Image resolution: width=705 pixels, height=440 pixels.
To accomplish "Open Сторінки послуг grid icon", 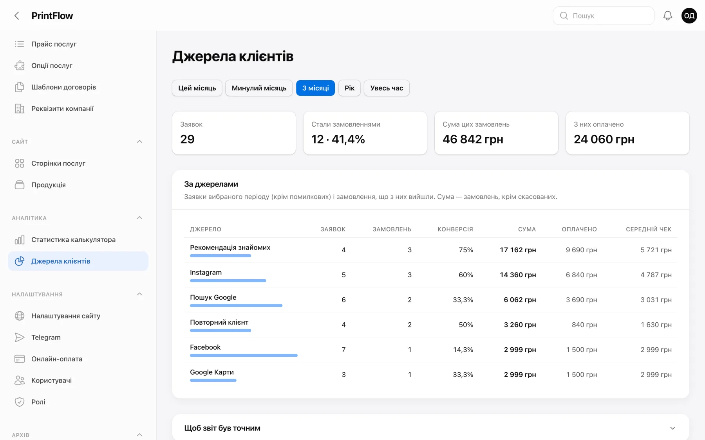I will pos(20,163).
